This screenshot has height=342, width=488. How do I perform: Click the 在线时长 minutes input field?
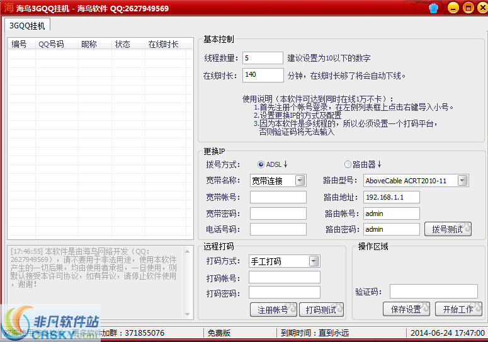pyautogui.click(x=263, y=75)
